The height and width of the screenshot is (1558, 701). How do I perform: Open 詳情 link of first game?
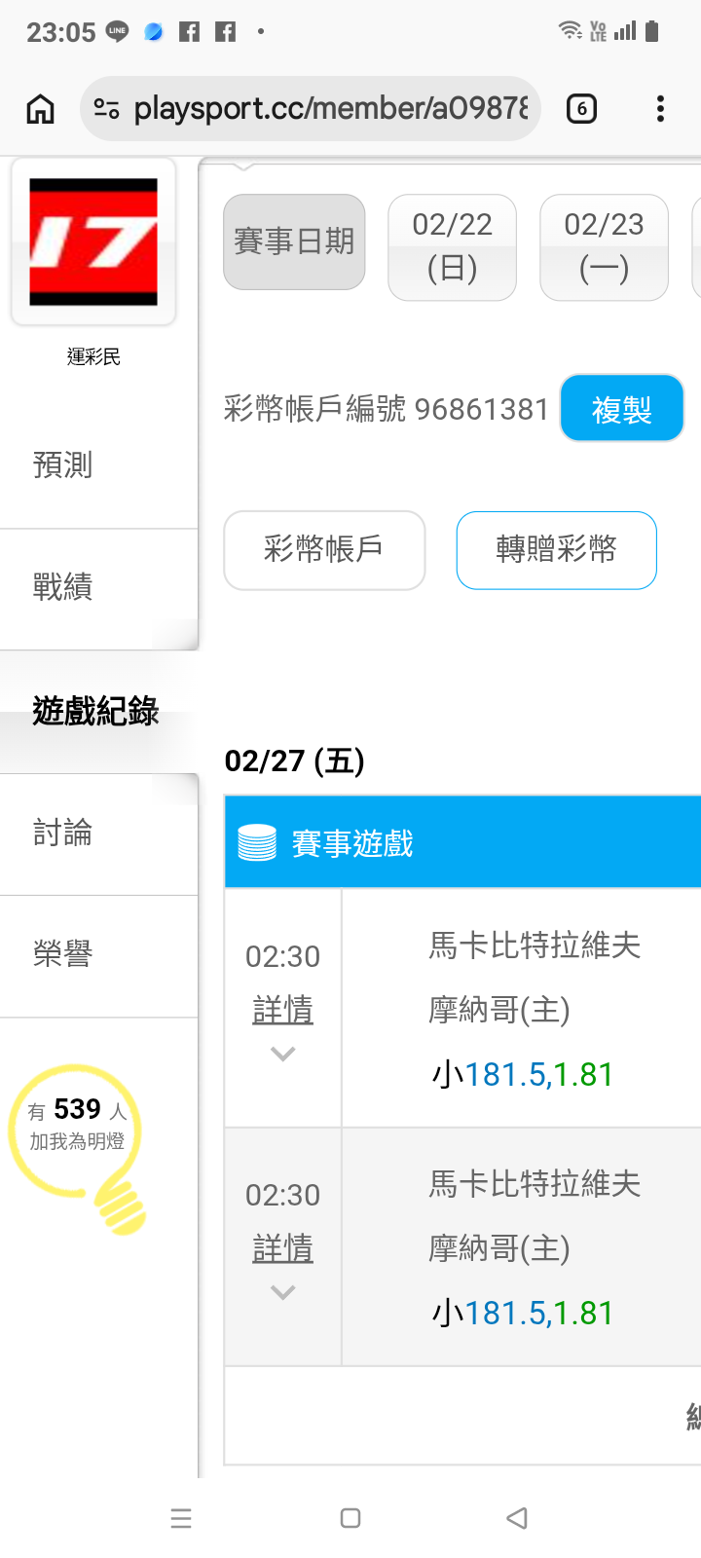click(x=282, y=1010)
